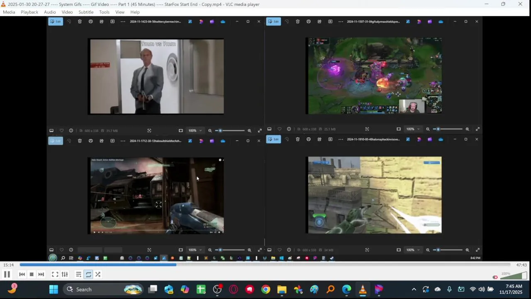Open the Tools menu
This screenshot has width=531, height=299.
click(104, 12)
